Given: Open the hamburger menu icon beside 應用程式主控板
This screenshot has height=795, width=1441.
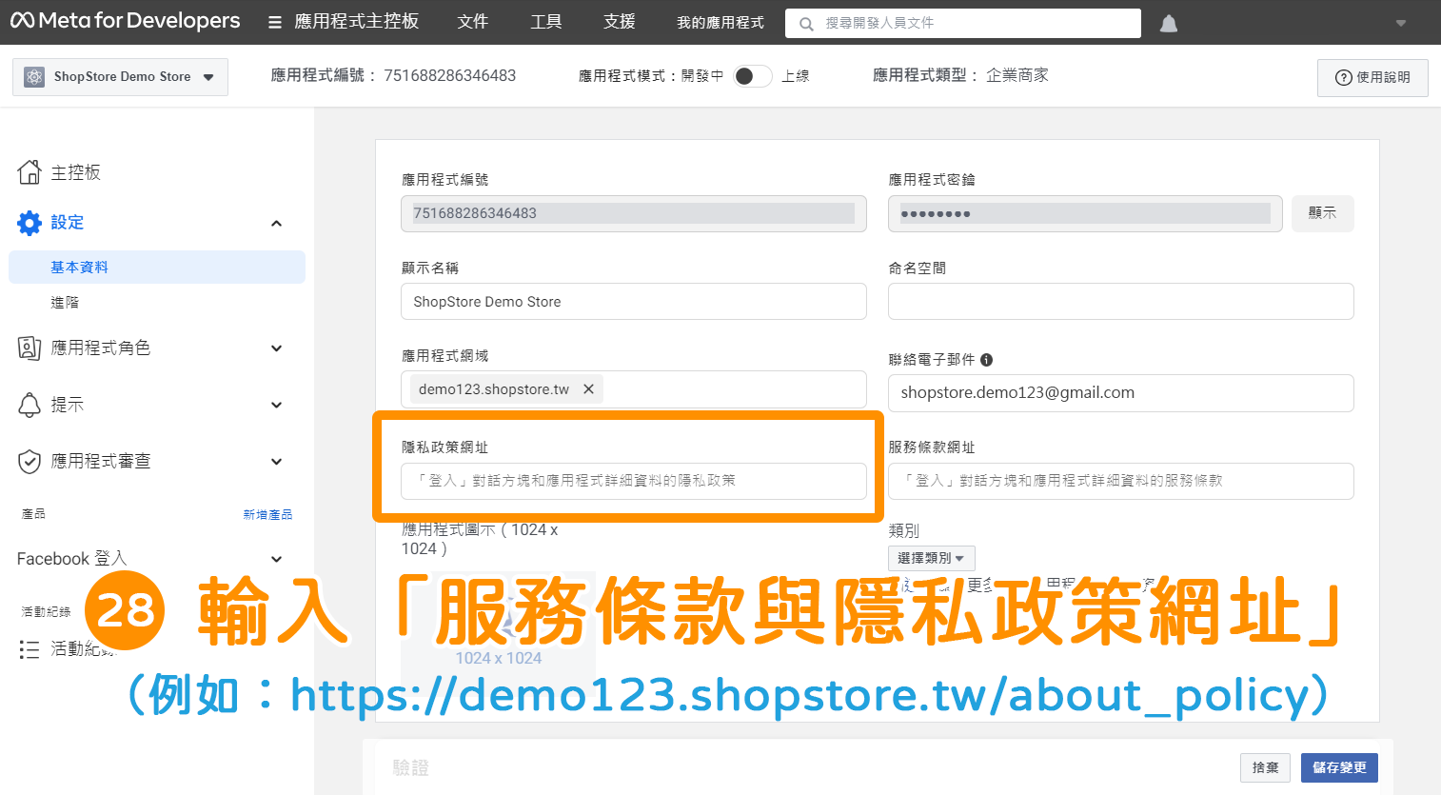Looking at the screenshot, I should (275, 22).
